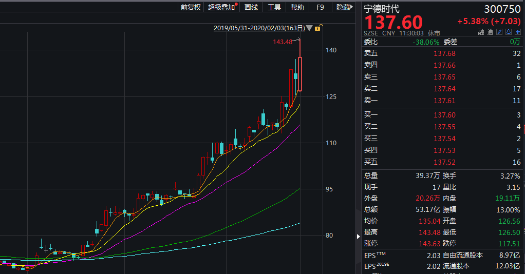The image size is (525, 274).
Task: Click the 融 margin trading marker
Action: [481, 32]
